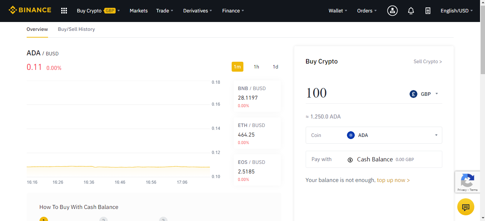This screenshot has height=221, width=485.
Task: Expand the Finance menu
Action: pos(233,11)
